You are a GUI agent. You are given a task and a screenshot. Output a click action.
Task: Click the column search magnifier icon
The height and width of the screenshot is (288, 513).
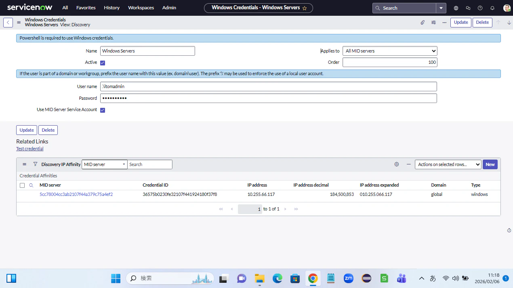[31, 185]
